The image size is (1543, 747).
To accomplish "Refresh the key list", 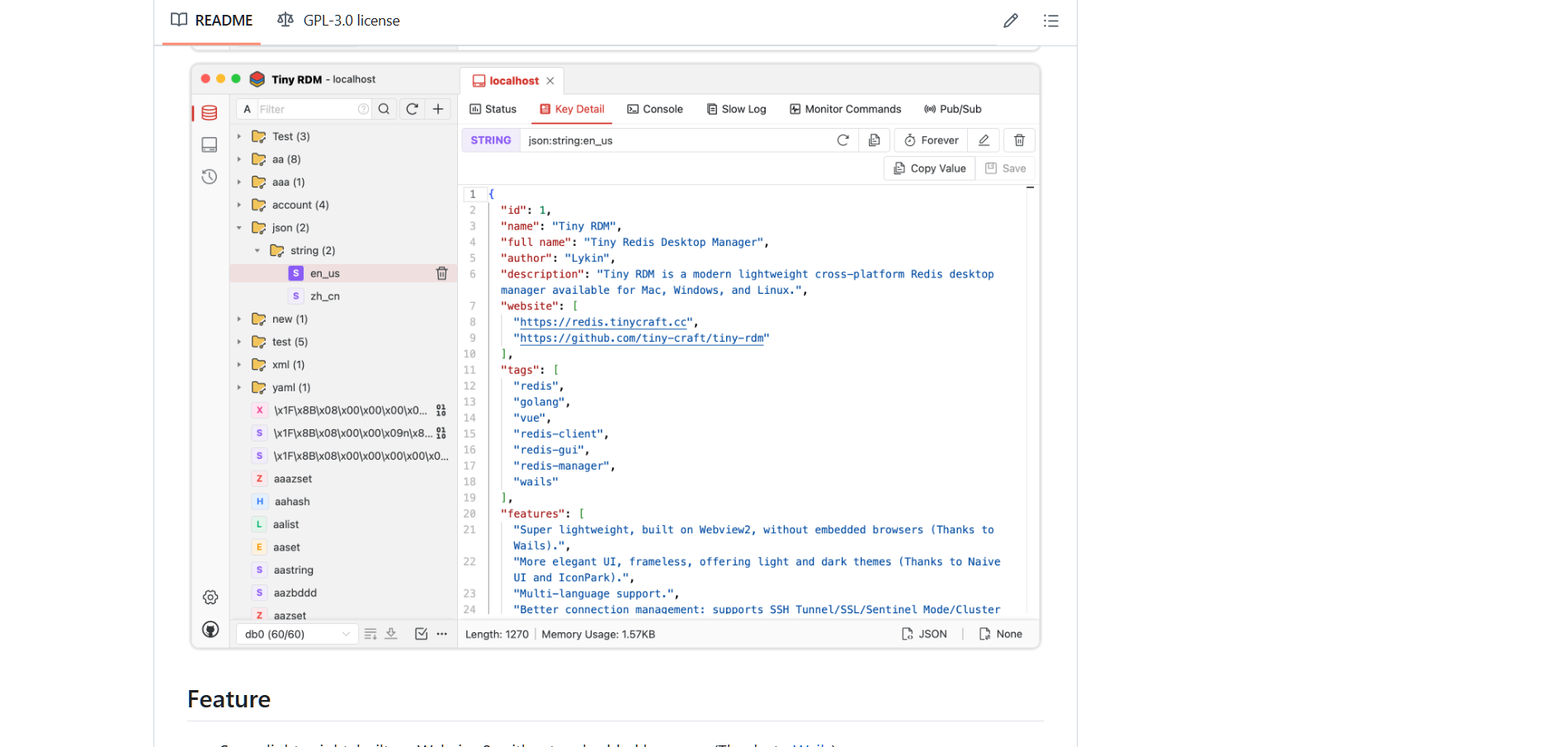I will [412, 109].
